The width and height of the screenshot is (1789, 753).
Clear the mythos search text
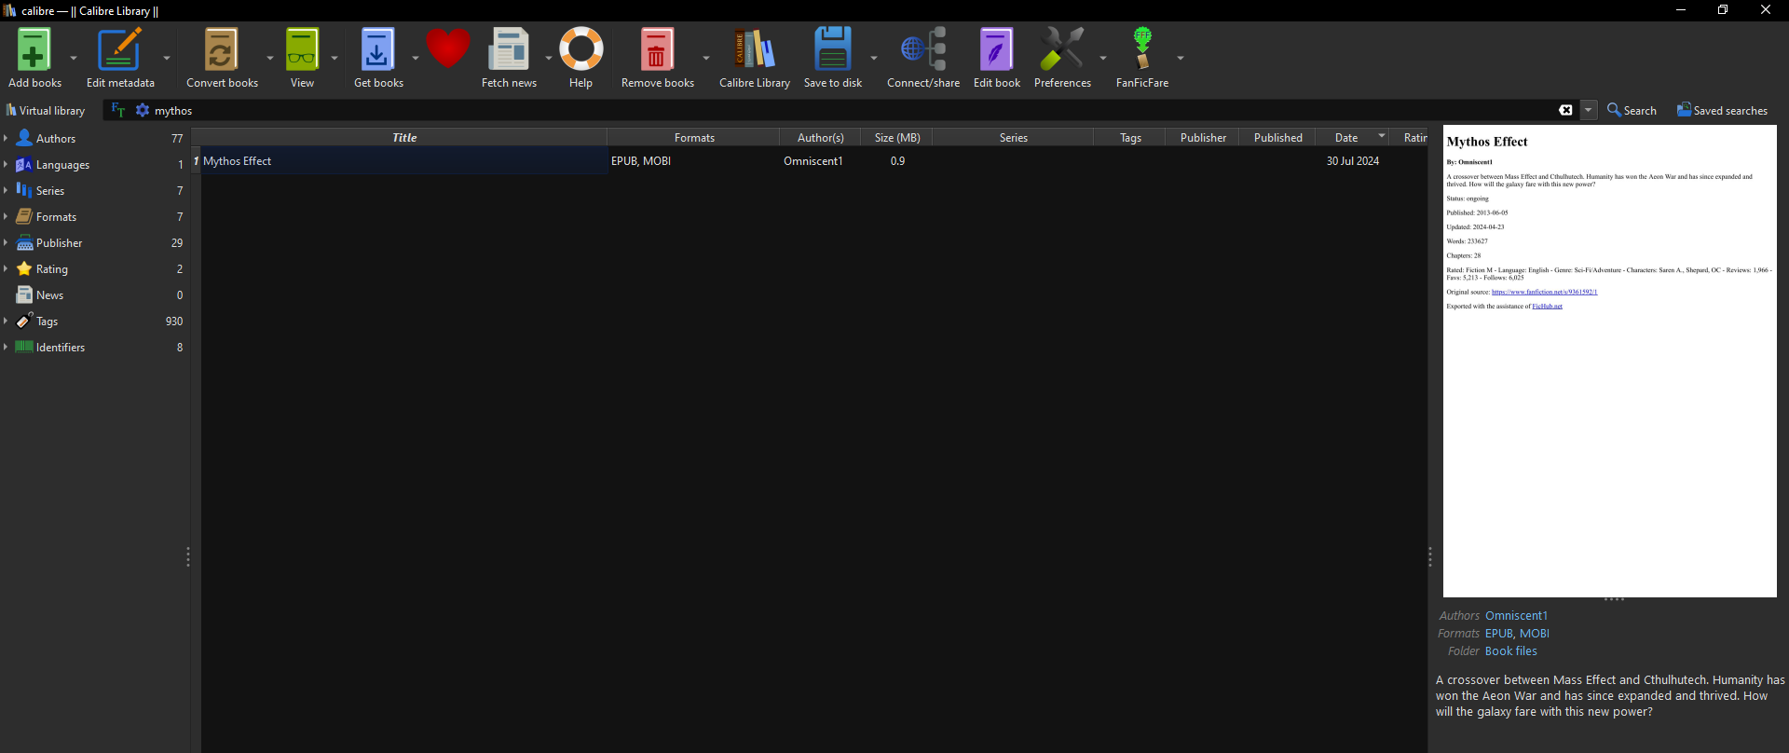click(1565, 110)
